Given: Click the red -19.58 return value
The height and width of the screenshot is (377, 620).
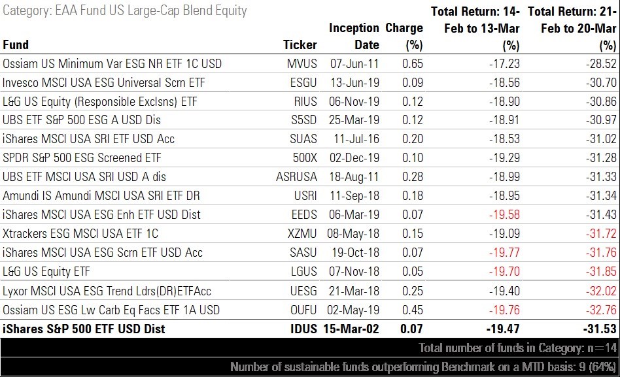Looking at the screenshot, I should (x=504, y=215).
